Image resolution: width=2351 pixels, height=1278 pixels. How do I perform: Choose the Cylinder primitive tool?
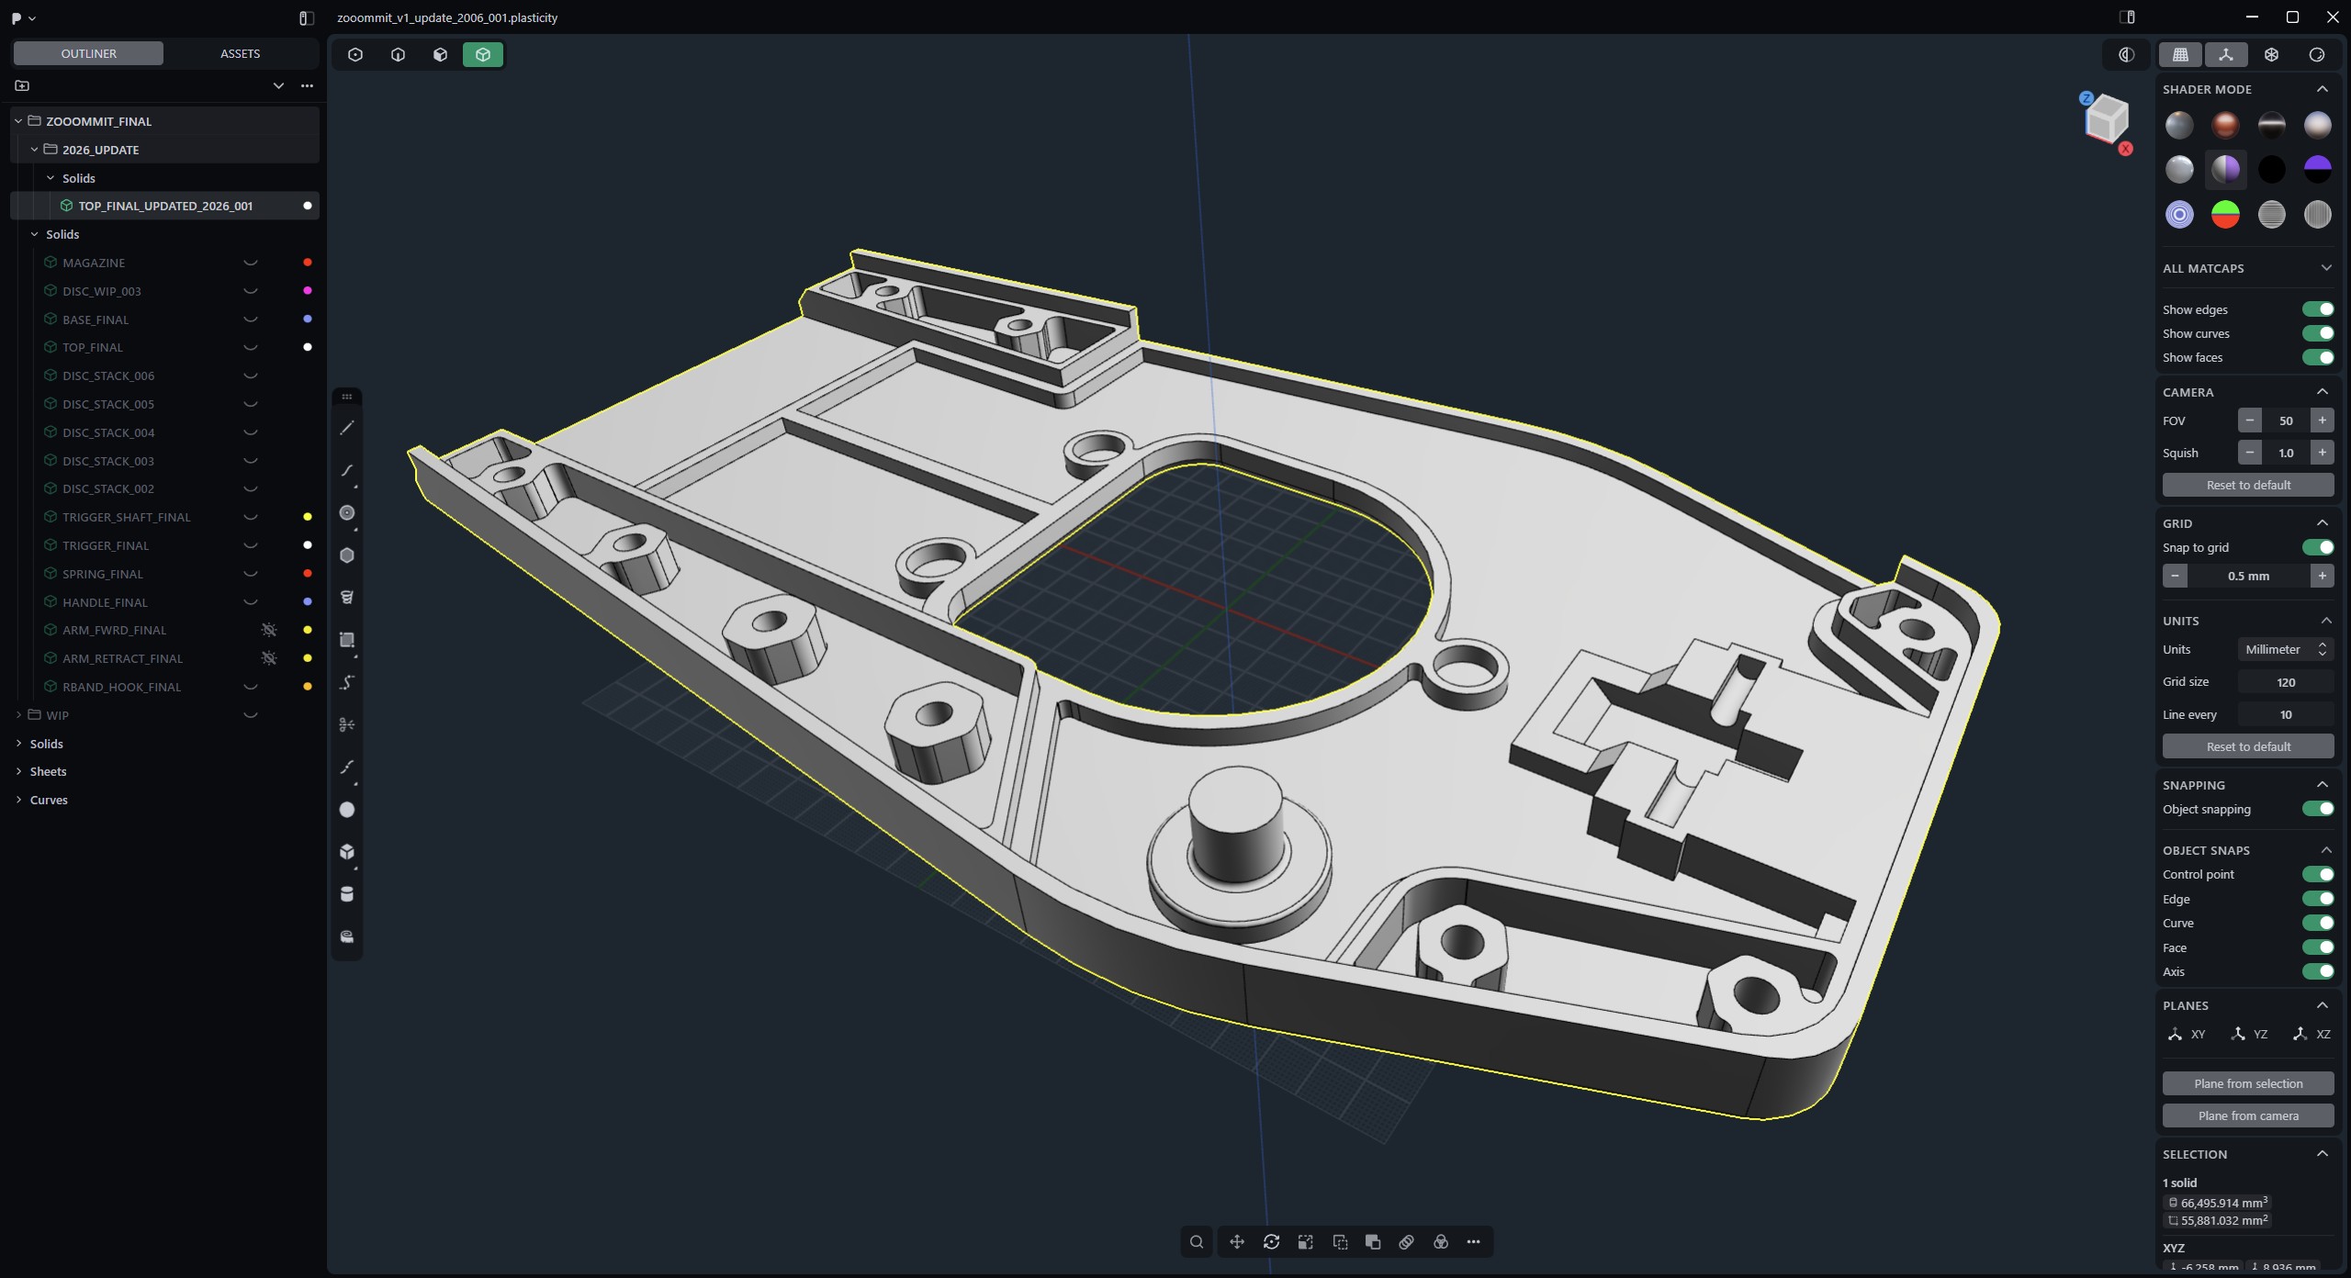point(347,894)
